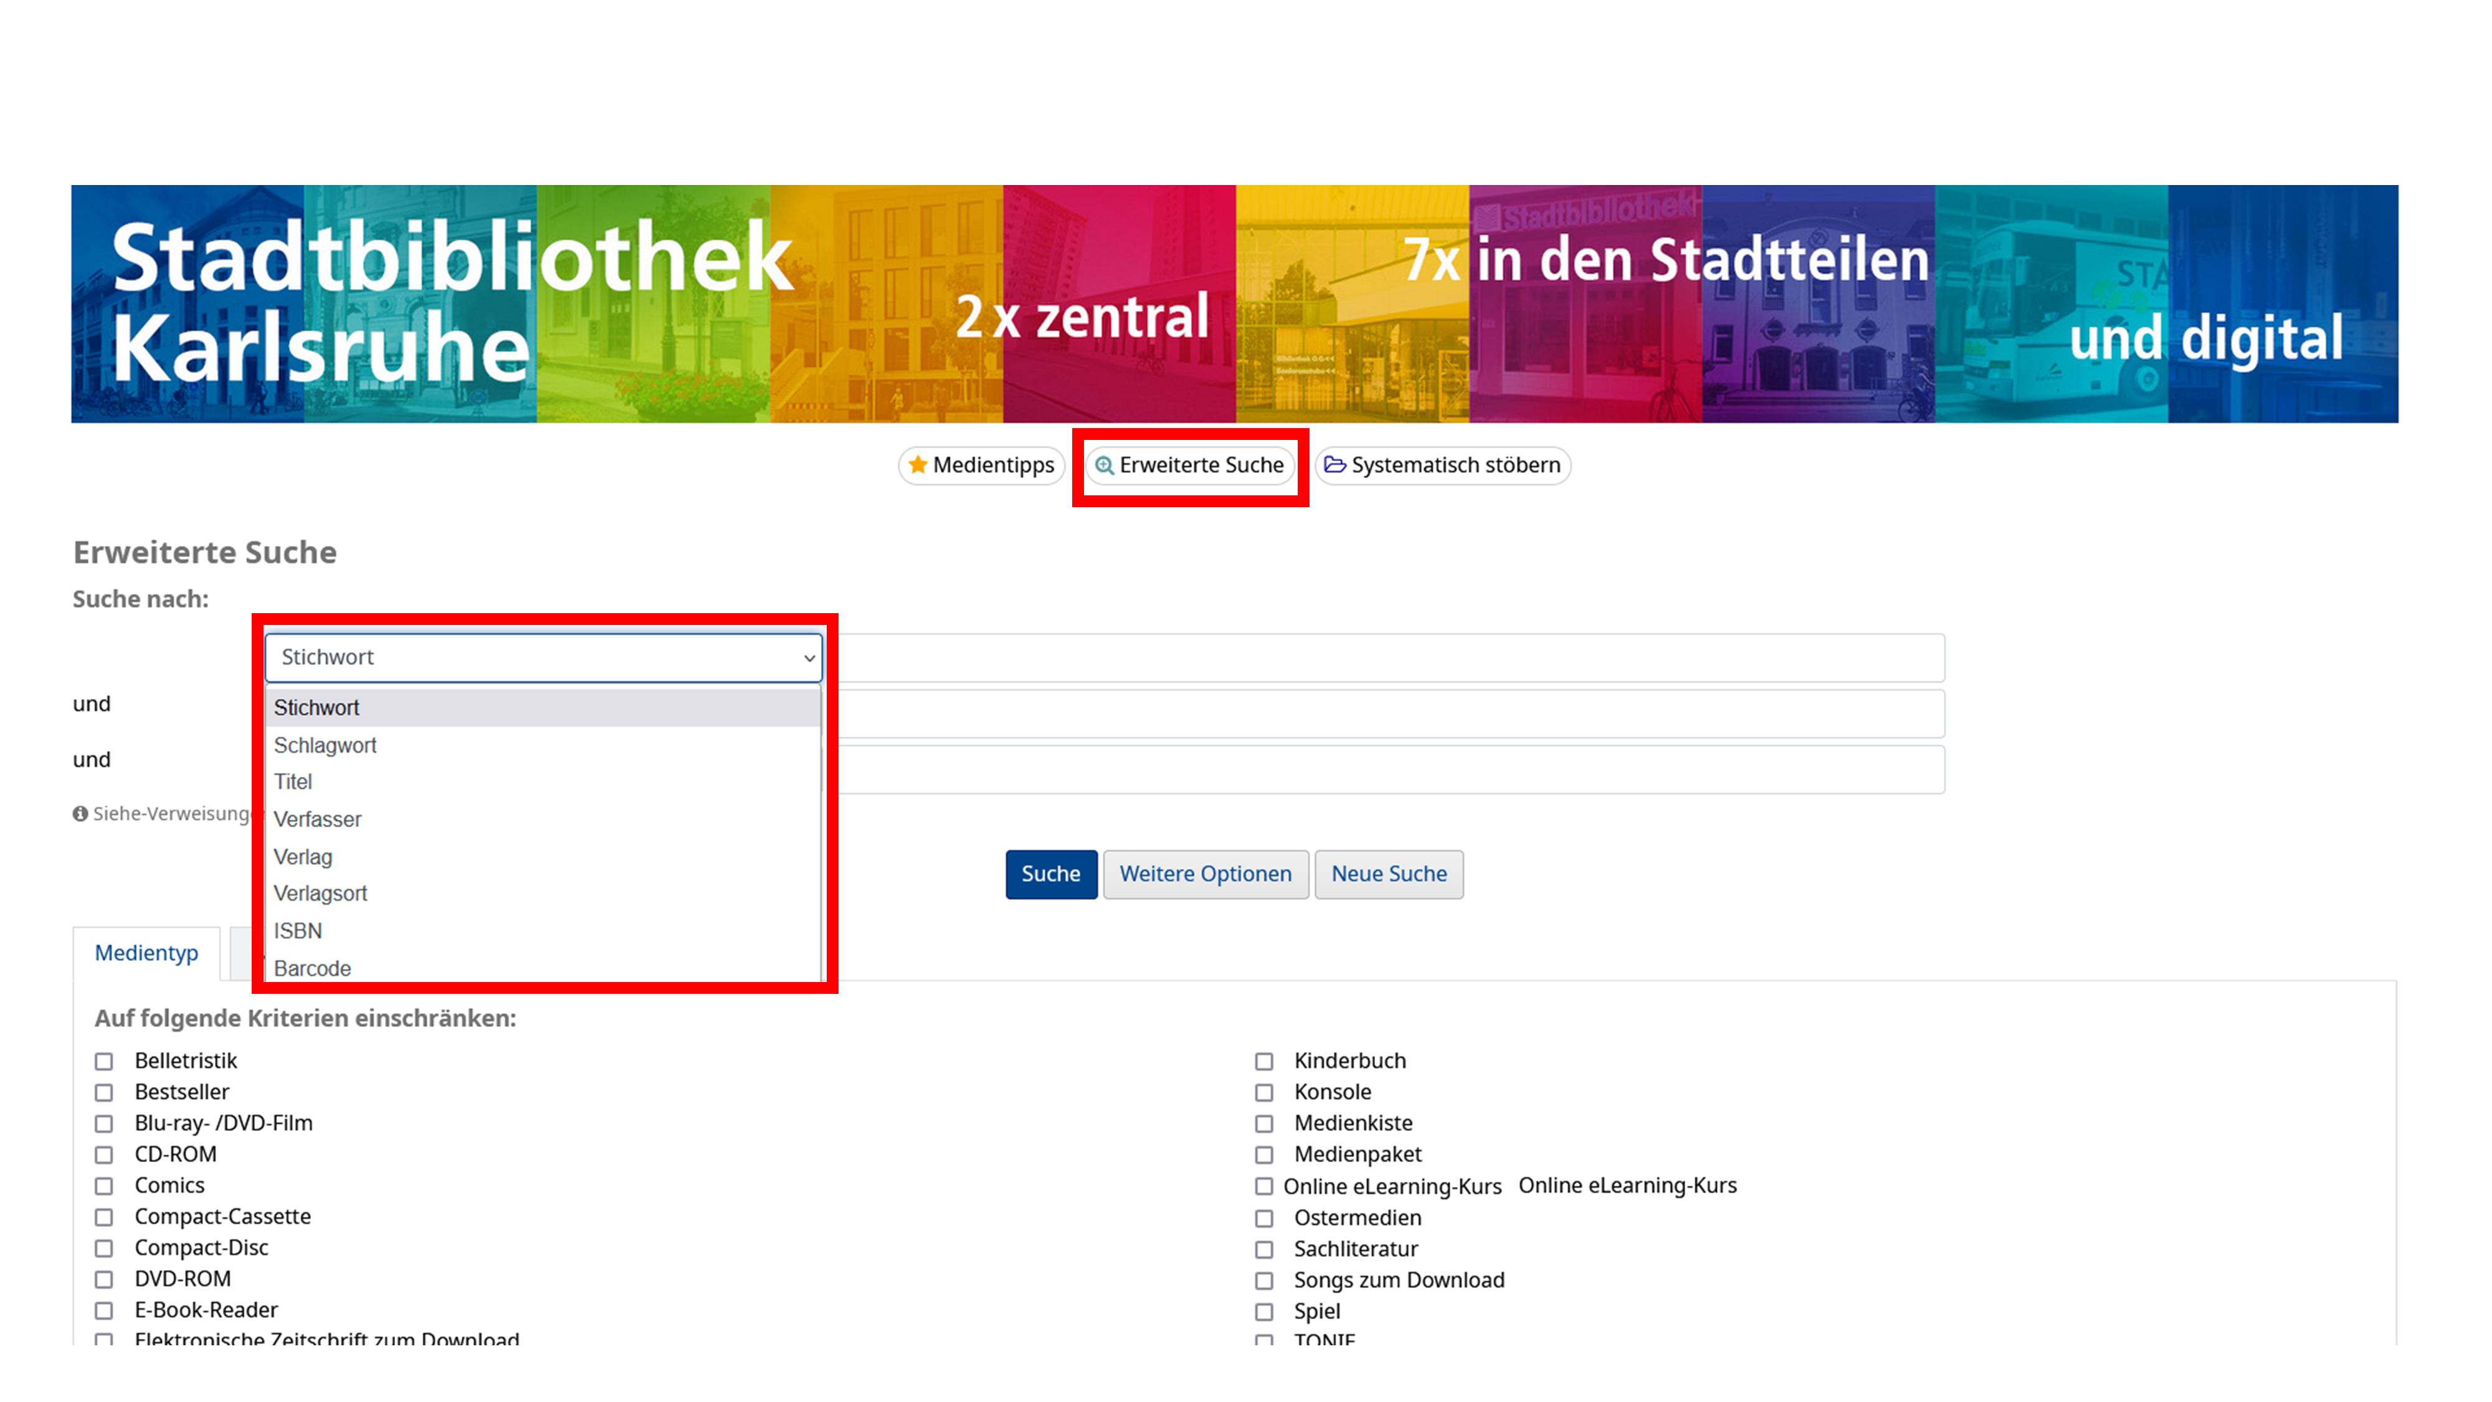Enable the Online eLearning-Kurs checkbox

point(1263,1186)
